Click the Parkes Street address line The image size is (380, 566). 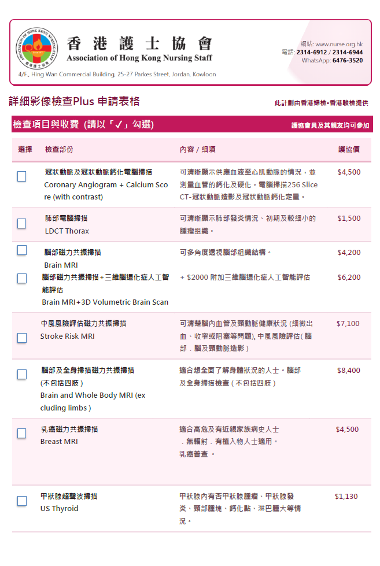117,75
